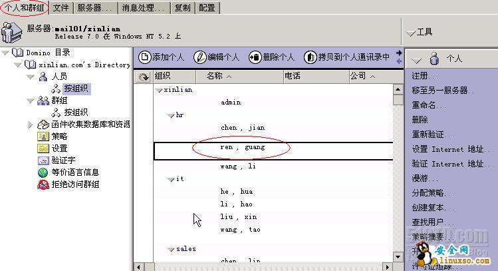Image resolution: width=498 pixels, height=271 pixels.
Task: Click the 添加个人 (Add Person) toolbar icon
Action: [x=144, y=57]
